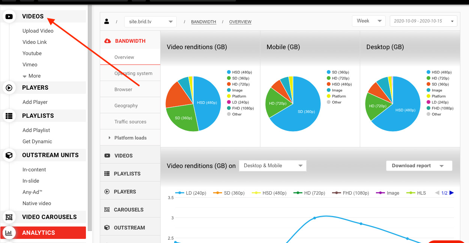Click the Download report button

[x=419, y=166]
